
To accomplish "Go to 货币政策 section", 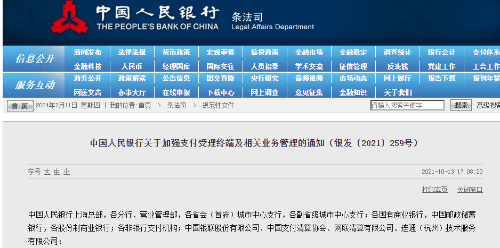I will (176, 53).
